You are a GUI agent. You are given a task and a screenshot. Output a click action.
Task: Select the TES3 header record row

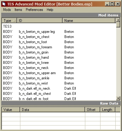(59, 26)
